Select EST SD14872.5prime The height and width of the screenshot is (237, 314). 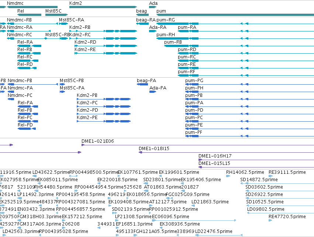click(277, 183)
